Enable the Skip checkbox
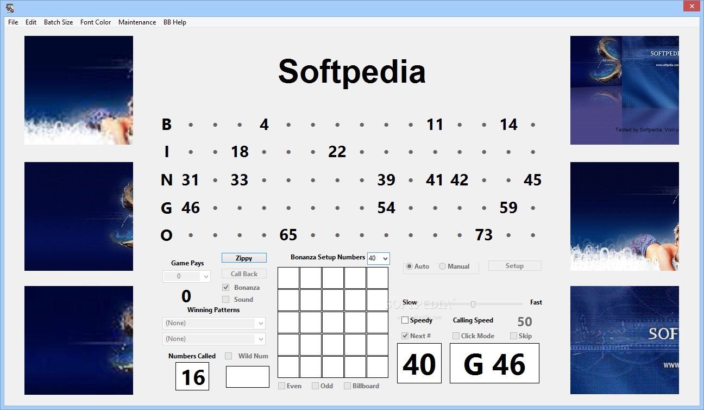This screenshot has width=704, height=410. click(x=513, y=336)
